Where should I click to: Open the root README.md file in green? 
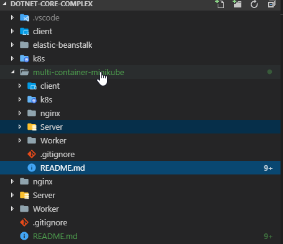[55, 236]
